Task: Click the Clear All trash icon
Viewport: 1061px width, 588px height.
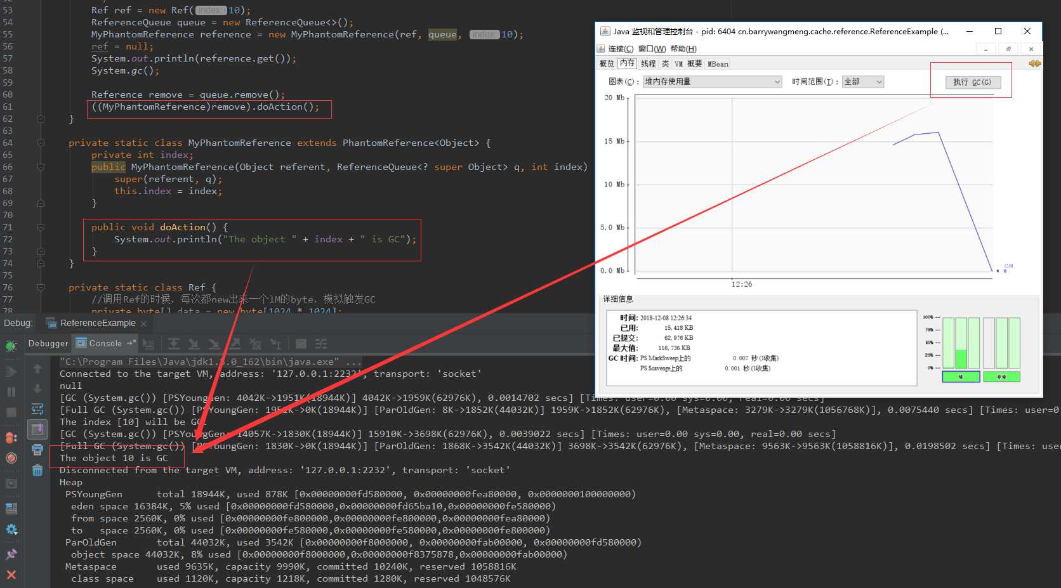Action: pyautogui.click(x=37, y=470)
